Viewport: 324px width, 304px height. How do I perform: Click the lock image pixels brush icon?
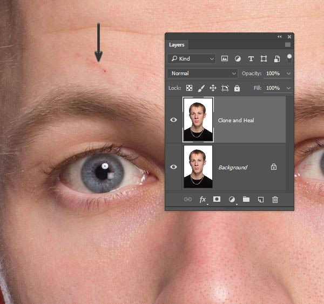(x=201, y=88)
